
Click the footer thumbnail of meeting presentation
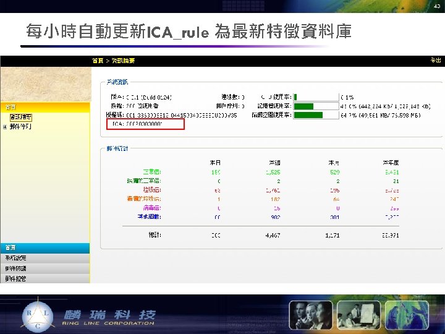click(358, 315)
